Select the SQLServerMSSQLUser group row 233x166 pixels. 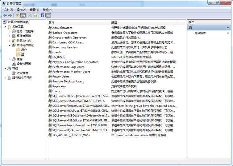coord(112,121)
